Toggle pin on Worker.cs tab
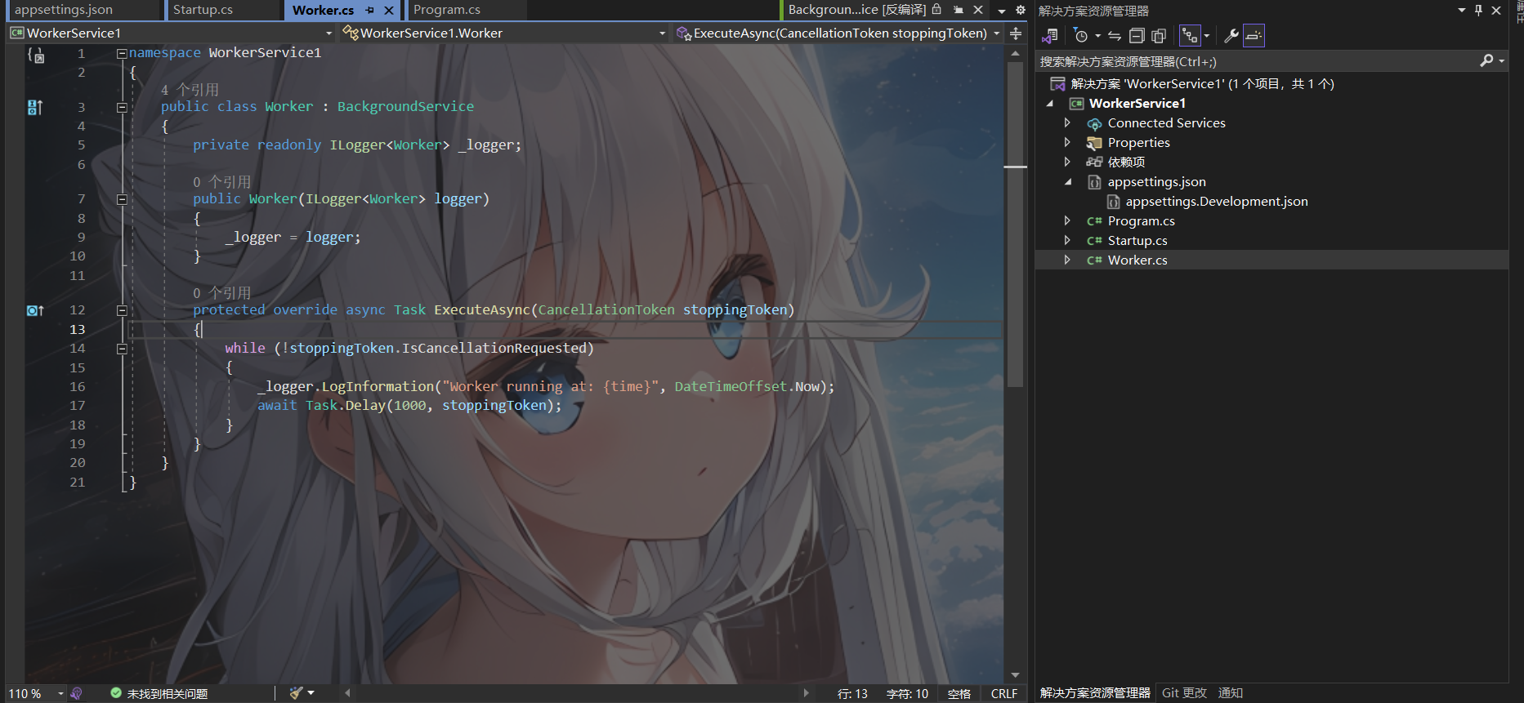 click(370, 11)
